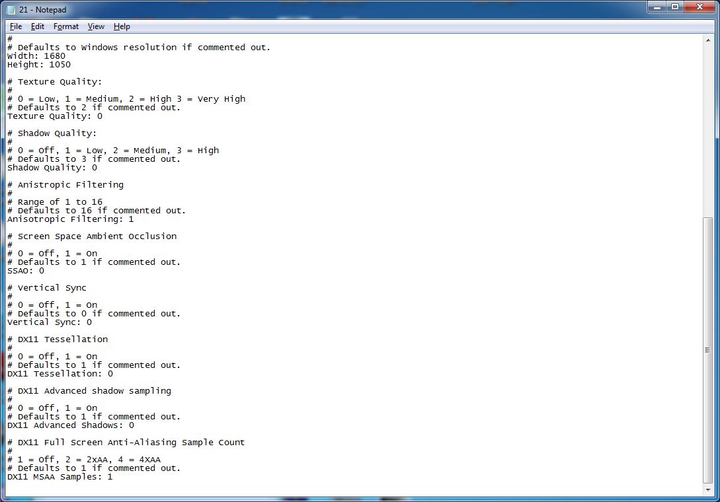Viewport: 720px width, 502px height.
Task: Click the 'Vertical Sync: 0' setting line
Action: pos(50,322)
